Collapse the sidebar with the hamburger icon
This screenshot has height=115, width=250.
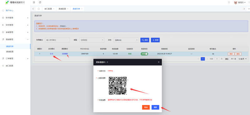(x=34, y=2)
